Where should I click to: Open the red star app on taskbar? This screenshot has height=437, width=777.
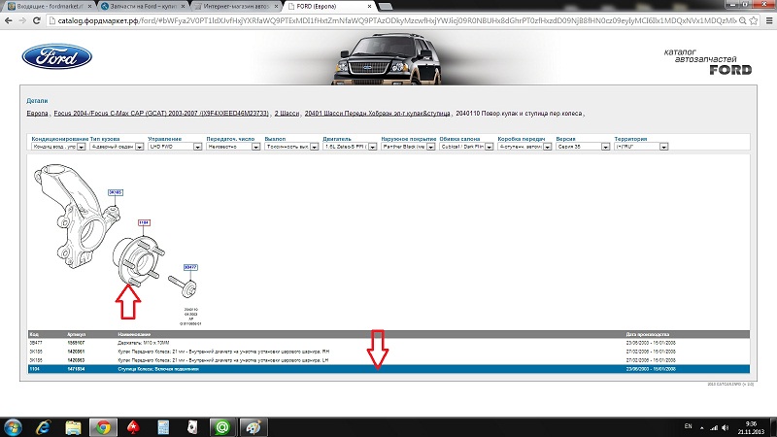point(133,427)
